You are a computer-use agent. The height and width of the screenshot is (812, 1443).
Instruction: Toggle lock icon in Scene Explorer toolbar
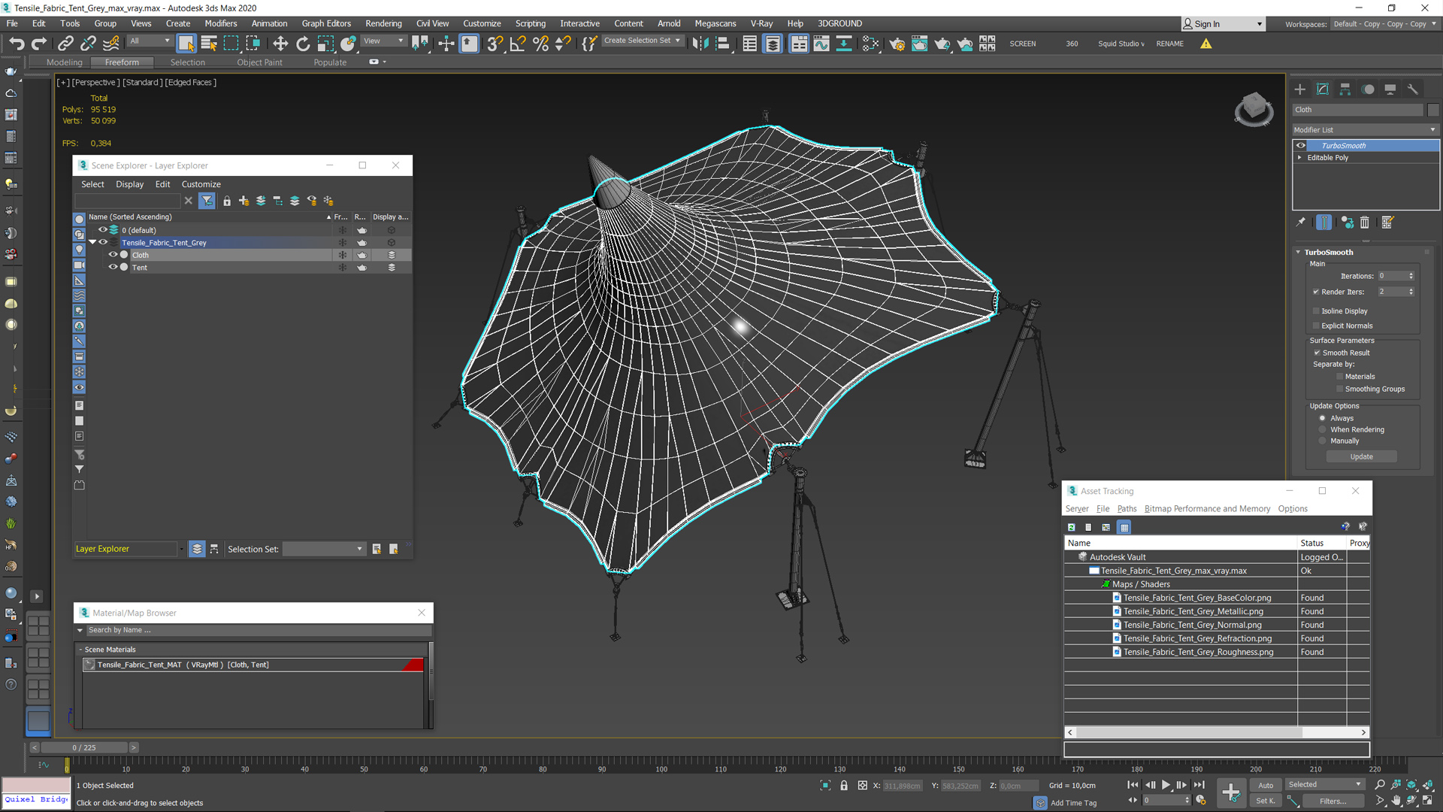coord(227,201)
